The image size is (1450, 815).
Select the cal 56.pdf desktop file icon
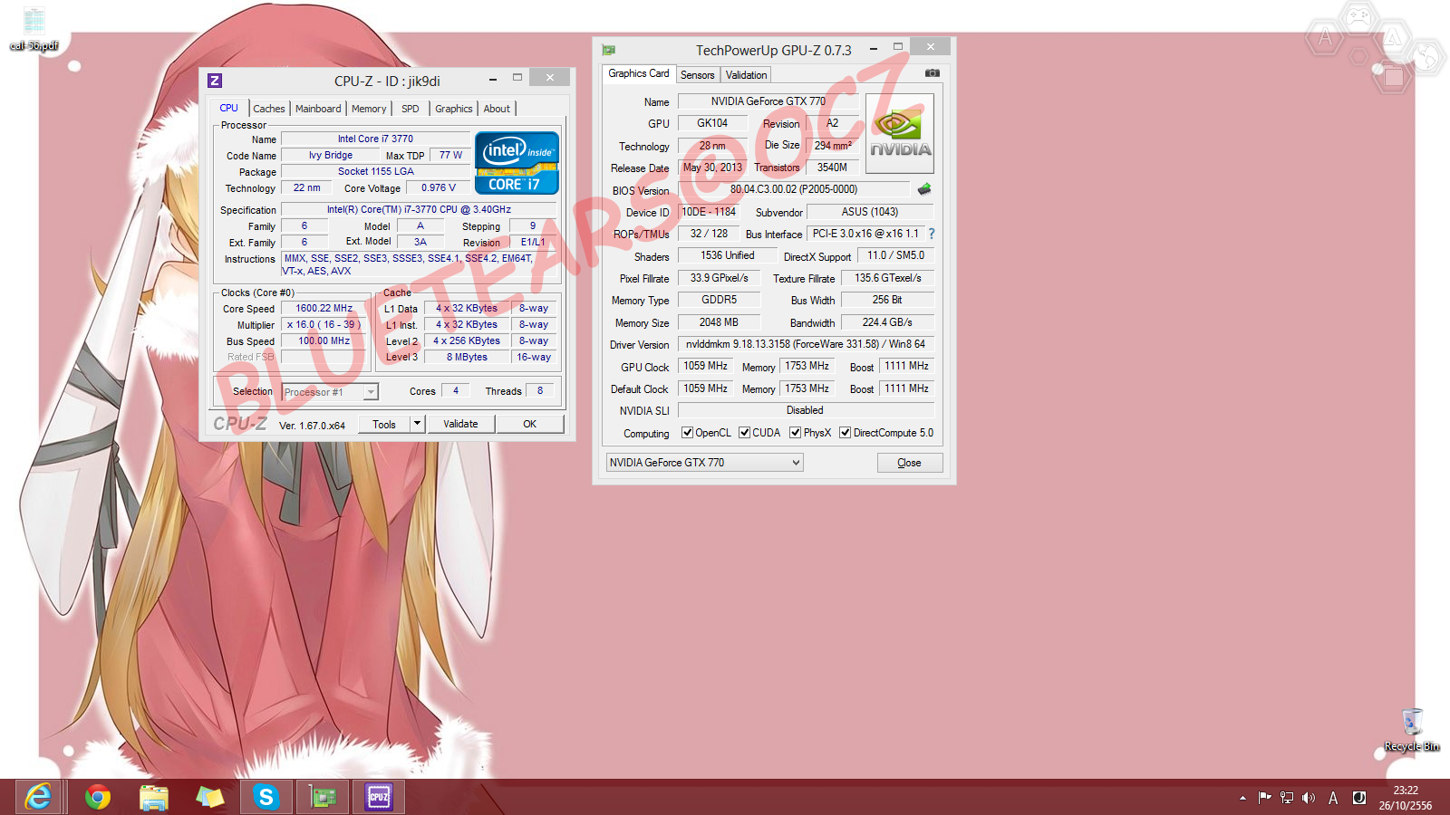point(34,29)
